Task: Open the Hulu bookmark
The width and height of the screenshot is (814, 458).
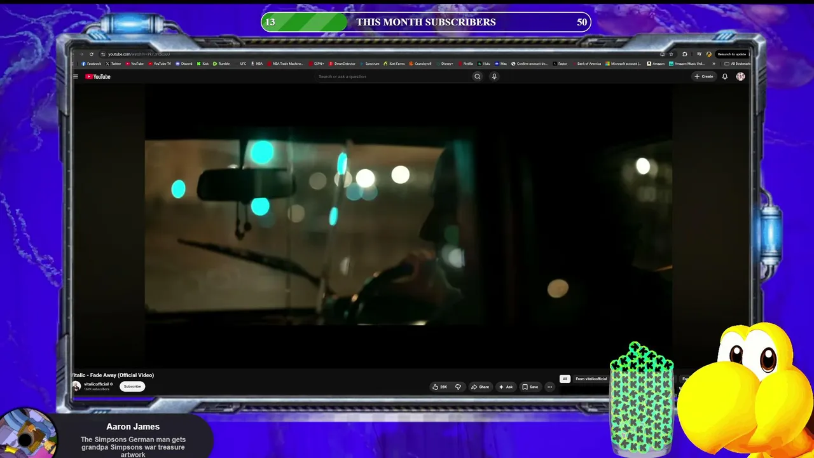Action: (x=485, y=64)
